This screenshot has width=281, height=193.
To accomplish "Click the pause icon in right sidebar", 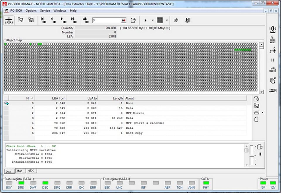I will point(273,60).
